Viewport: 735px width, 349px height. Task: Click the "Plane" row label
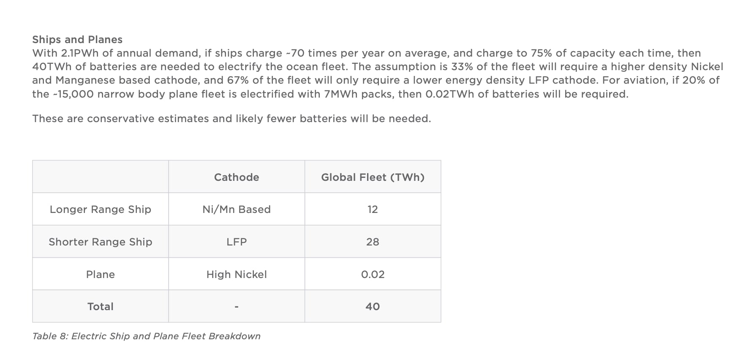click(x=101, y=275)
